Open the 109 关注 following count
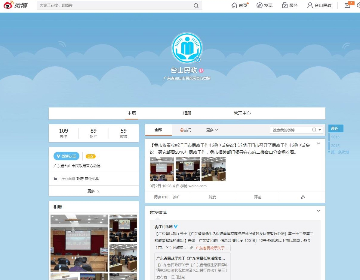 coord(63,133)
